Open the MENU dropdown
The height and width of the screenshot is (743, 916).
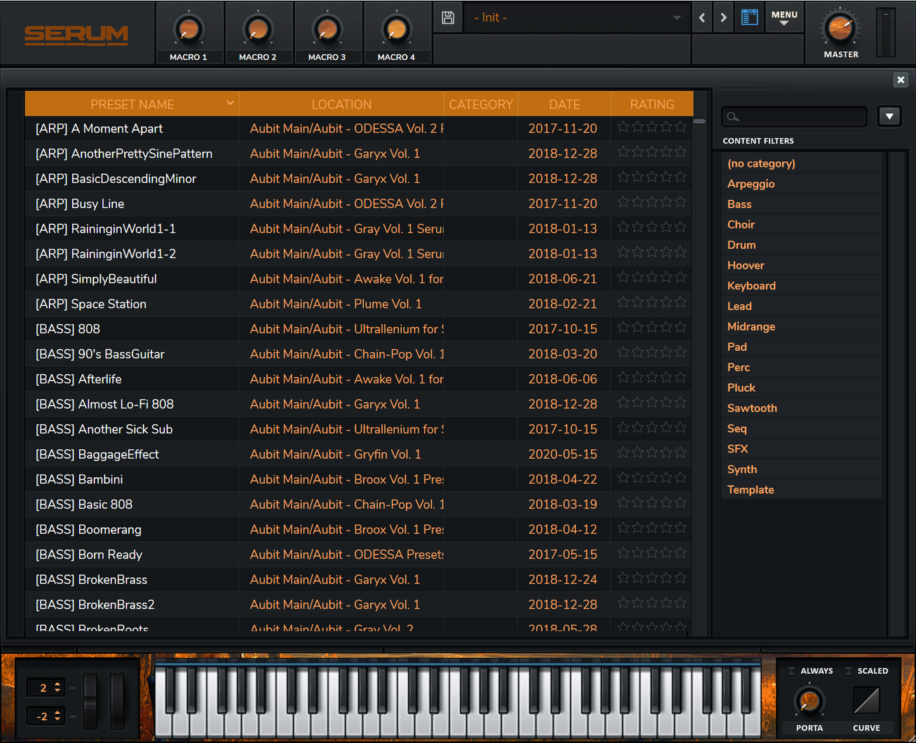click(784, 17)
